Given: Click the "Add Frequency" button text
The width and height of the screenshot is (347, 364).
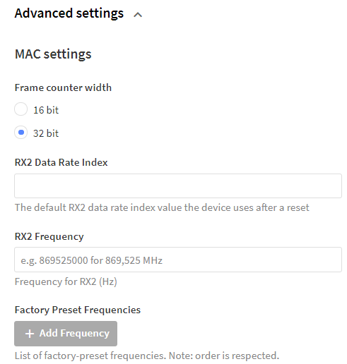Looking at the screenshot, I should 74,334.
